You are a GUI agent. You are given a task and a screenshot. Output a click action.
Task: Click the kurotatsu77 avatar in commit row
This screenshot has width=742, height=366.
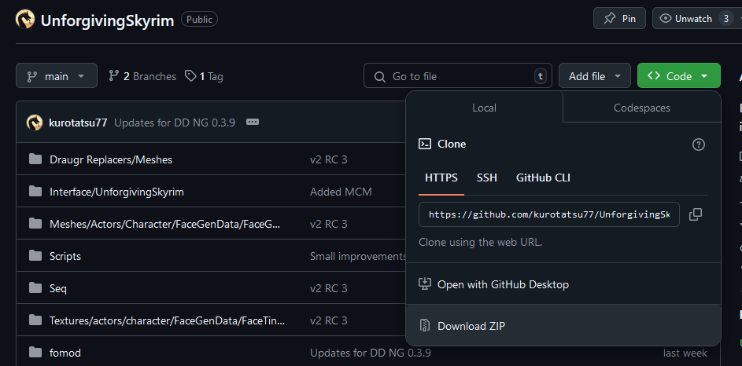click(35, 123)
